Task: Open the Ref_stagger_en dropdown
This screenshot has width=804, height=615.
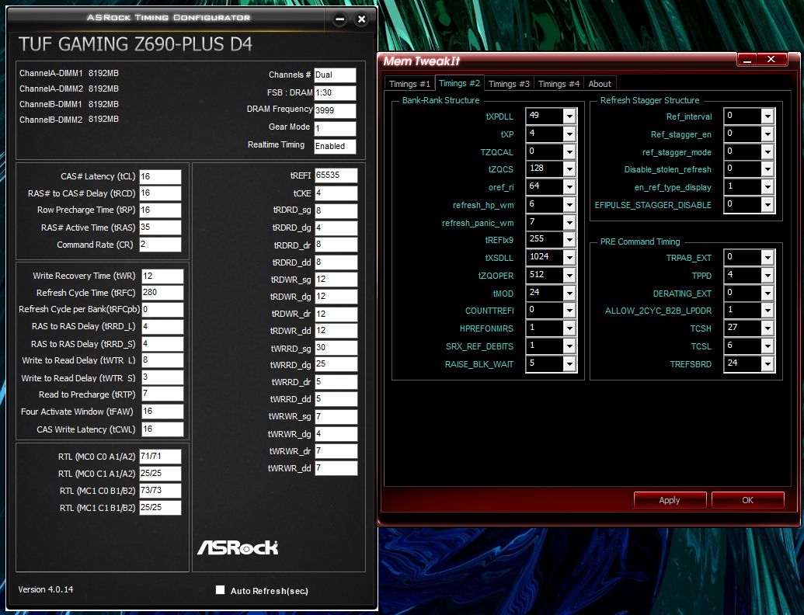Action: (x=767, y=134)
